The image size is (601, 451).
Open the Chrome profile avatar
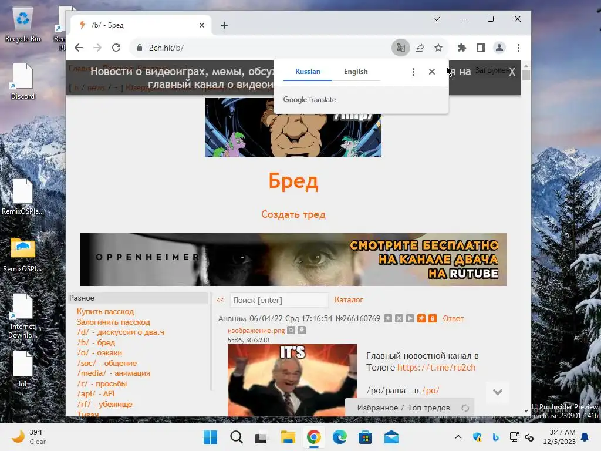499,48
